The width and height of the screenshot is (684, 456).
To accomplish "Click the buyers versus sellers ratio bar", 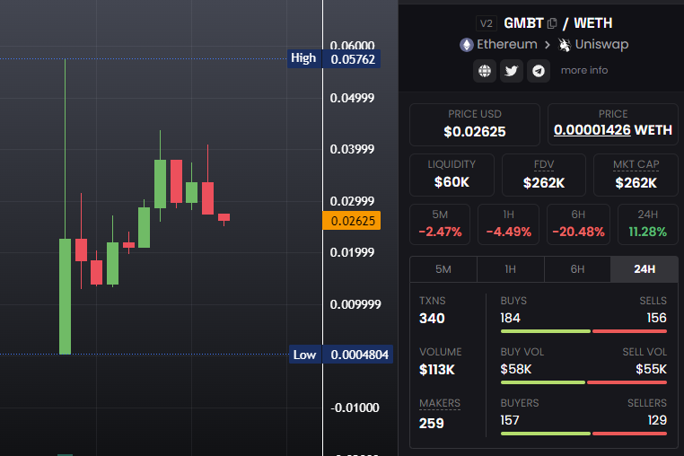I will [583, 434].
